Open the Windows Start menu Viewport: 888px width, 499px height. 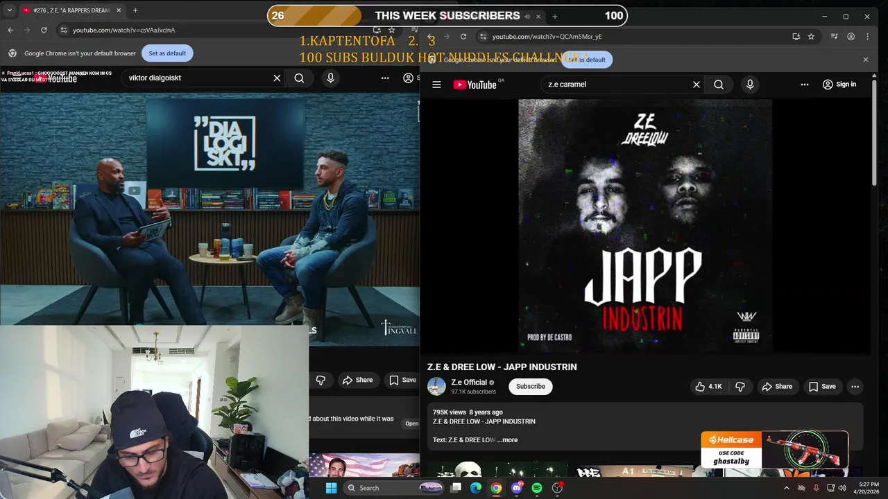[x=331, y=488]
